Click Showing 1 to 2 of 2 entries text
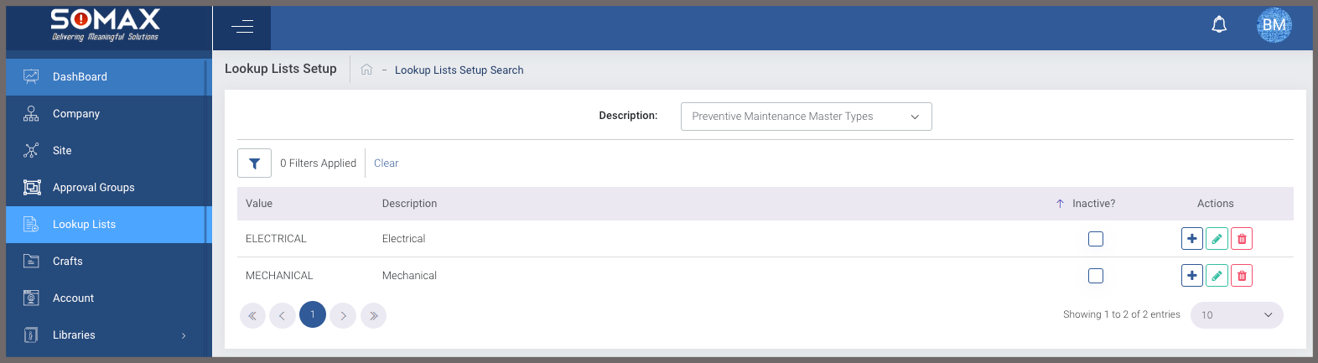The image size is (1318, 363). coord(1121,315)
